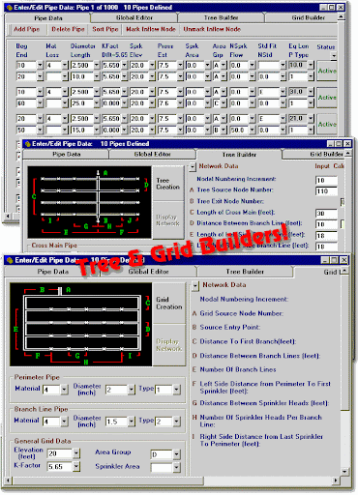The height and width of the screenshot is (495, 358).
Task: Open Perimeter Pipe Material dropdown
Action: pyautogui.click(x=64, y=390)
